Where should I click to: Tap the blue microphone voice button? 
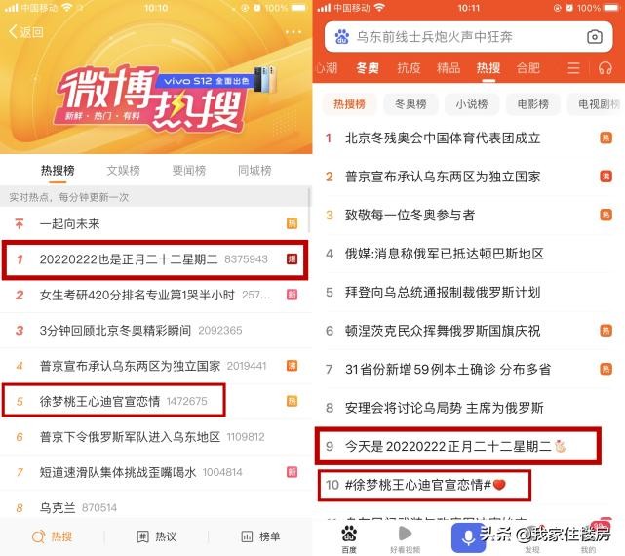[x=468, y=537]
